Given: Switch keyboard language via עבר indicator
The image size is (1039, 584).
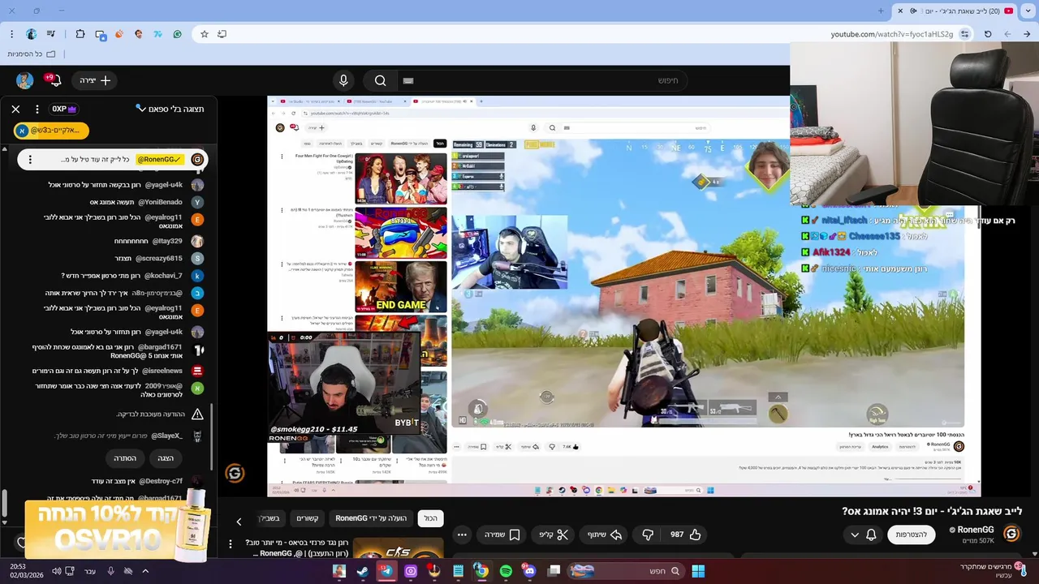Looking at the screenshot, I should pyautogui.click(x=90, y=571).
